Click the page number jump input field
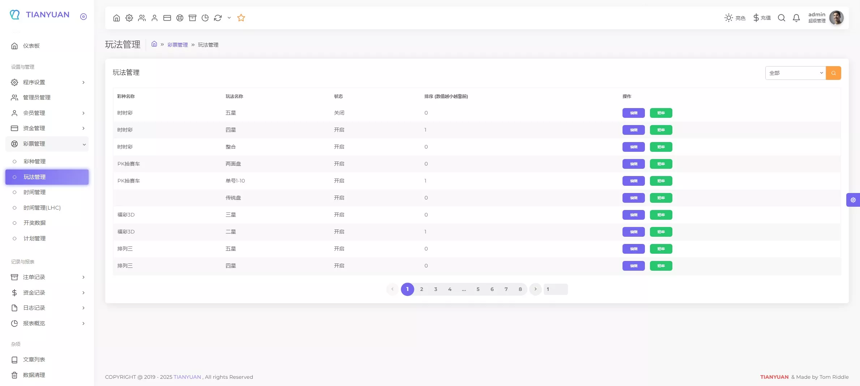860x386 pixels. [556, 289]
